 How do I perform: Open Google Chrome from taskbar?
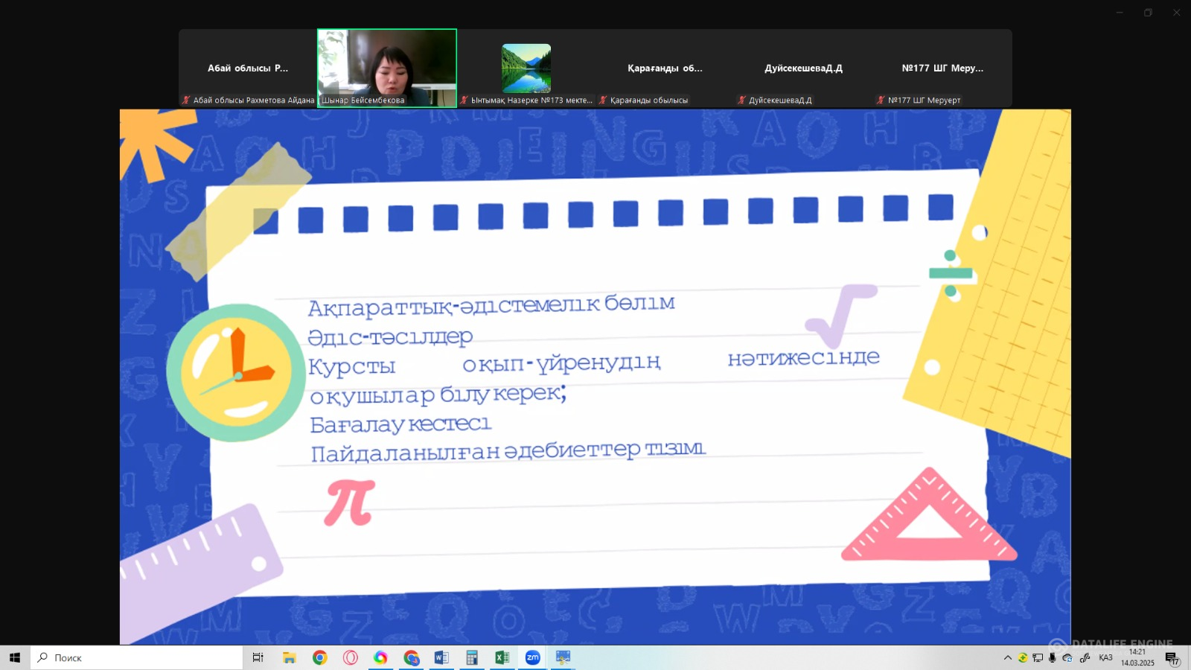[320, 657]
